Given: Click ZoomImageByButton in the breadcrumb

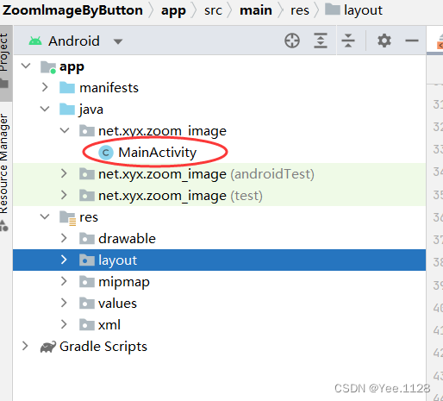Looking at the screenshot, I should pos(72,10).
